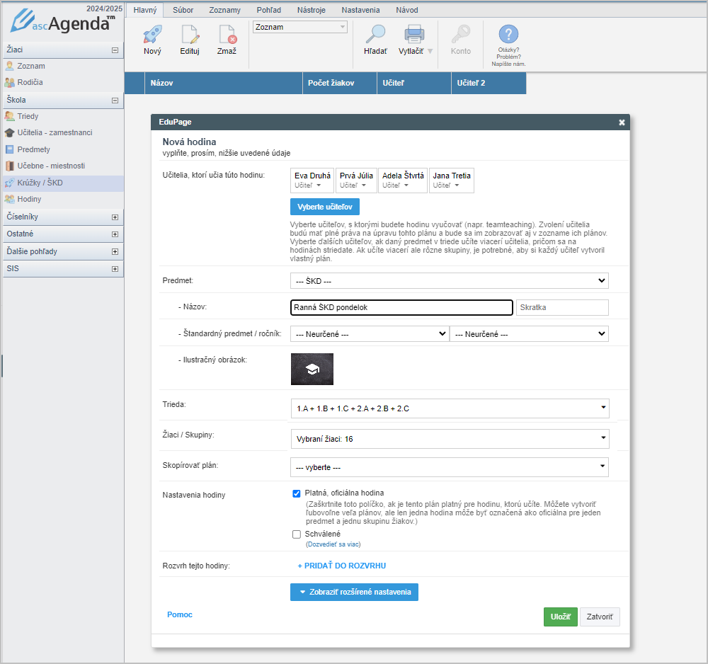Collapse the Žiaci sidebar section
708x664 pixels.
point(115,50)
